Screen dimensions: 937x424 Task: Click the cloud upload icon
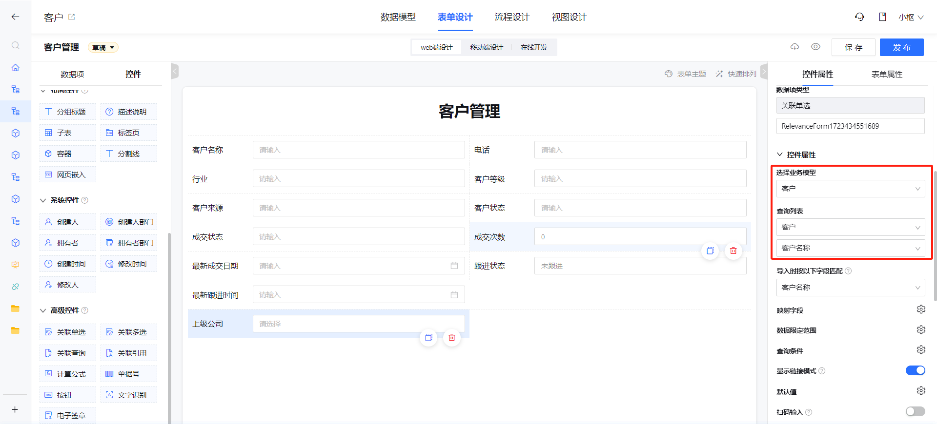coord(794,47)
